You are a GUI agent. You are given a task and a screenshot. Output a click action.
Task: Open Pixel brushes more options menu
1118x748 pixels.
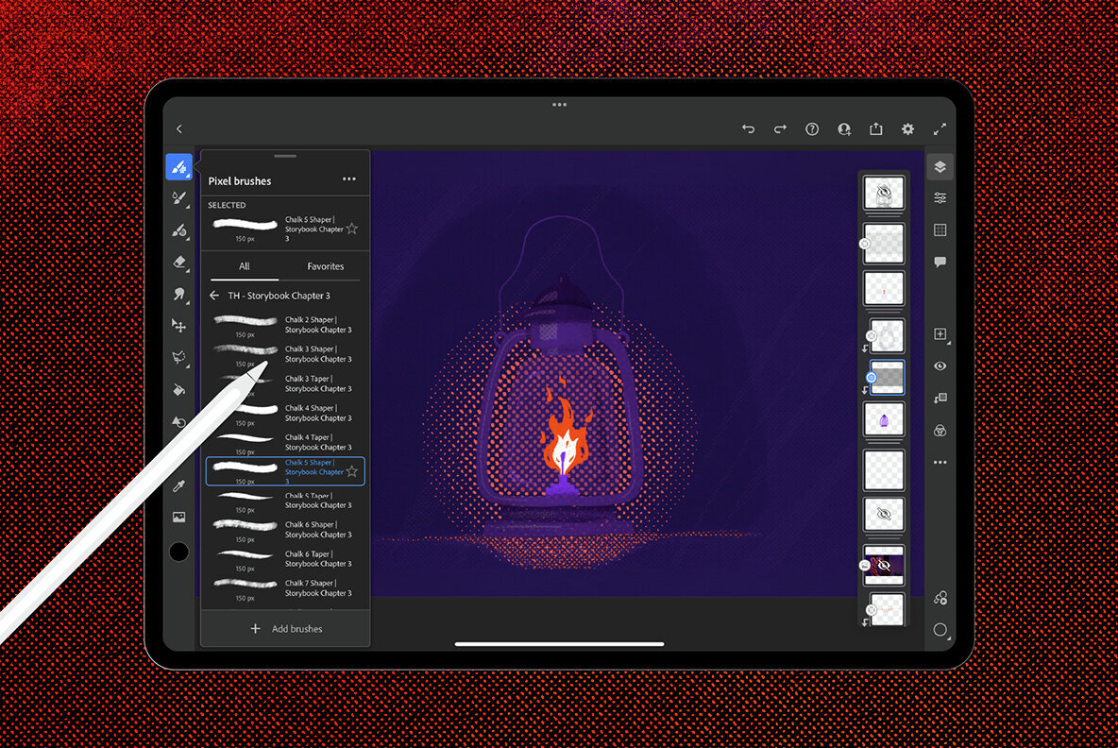point(349,179)
